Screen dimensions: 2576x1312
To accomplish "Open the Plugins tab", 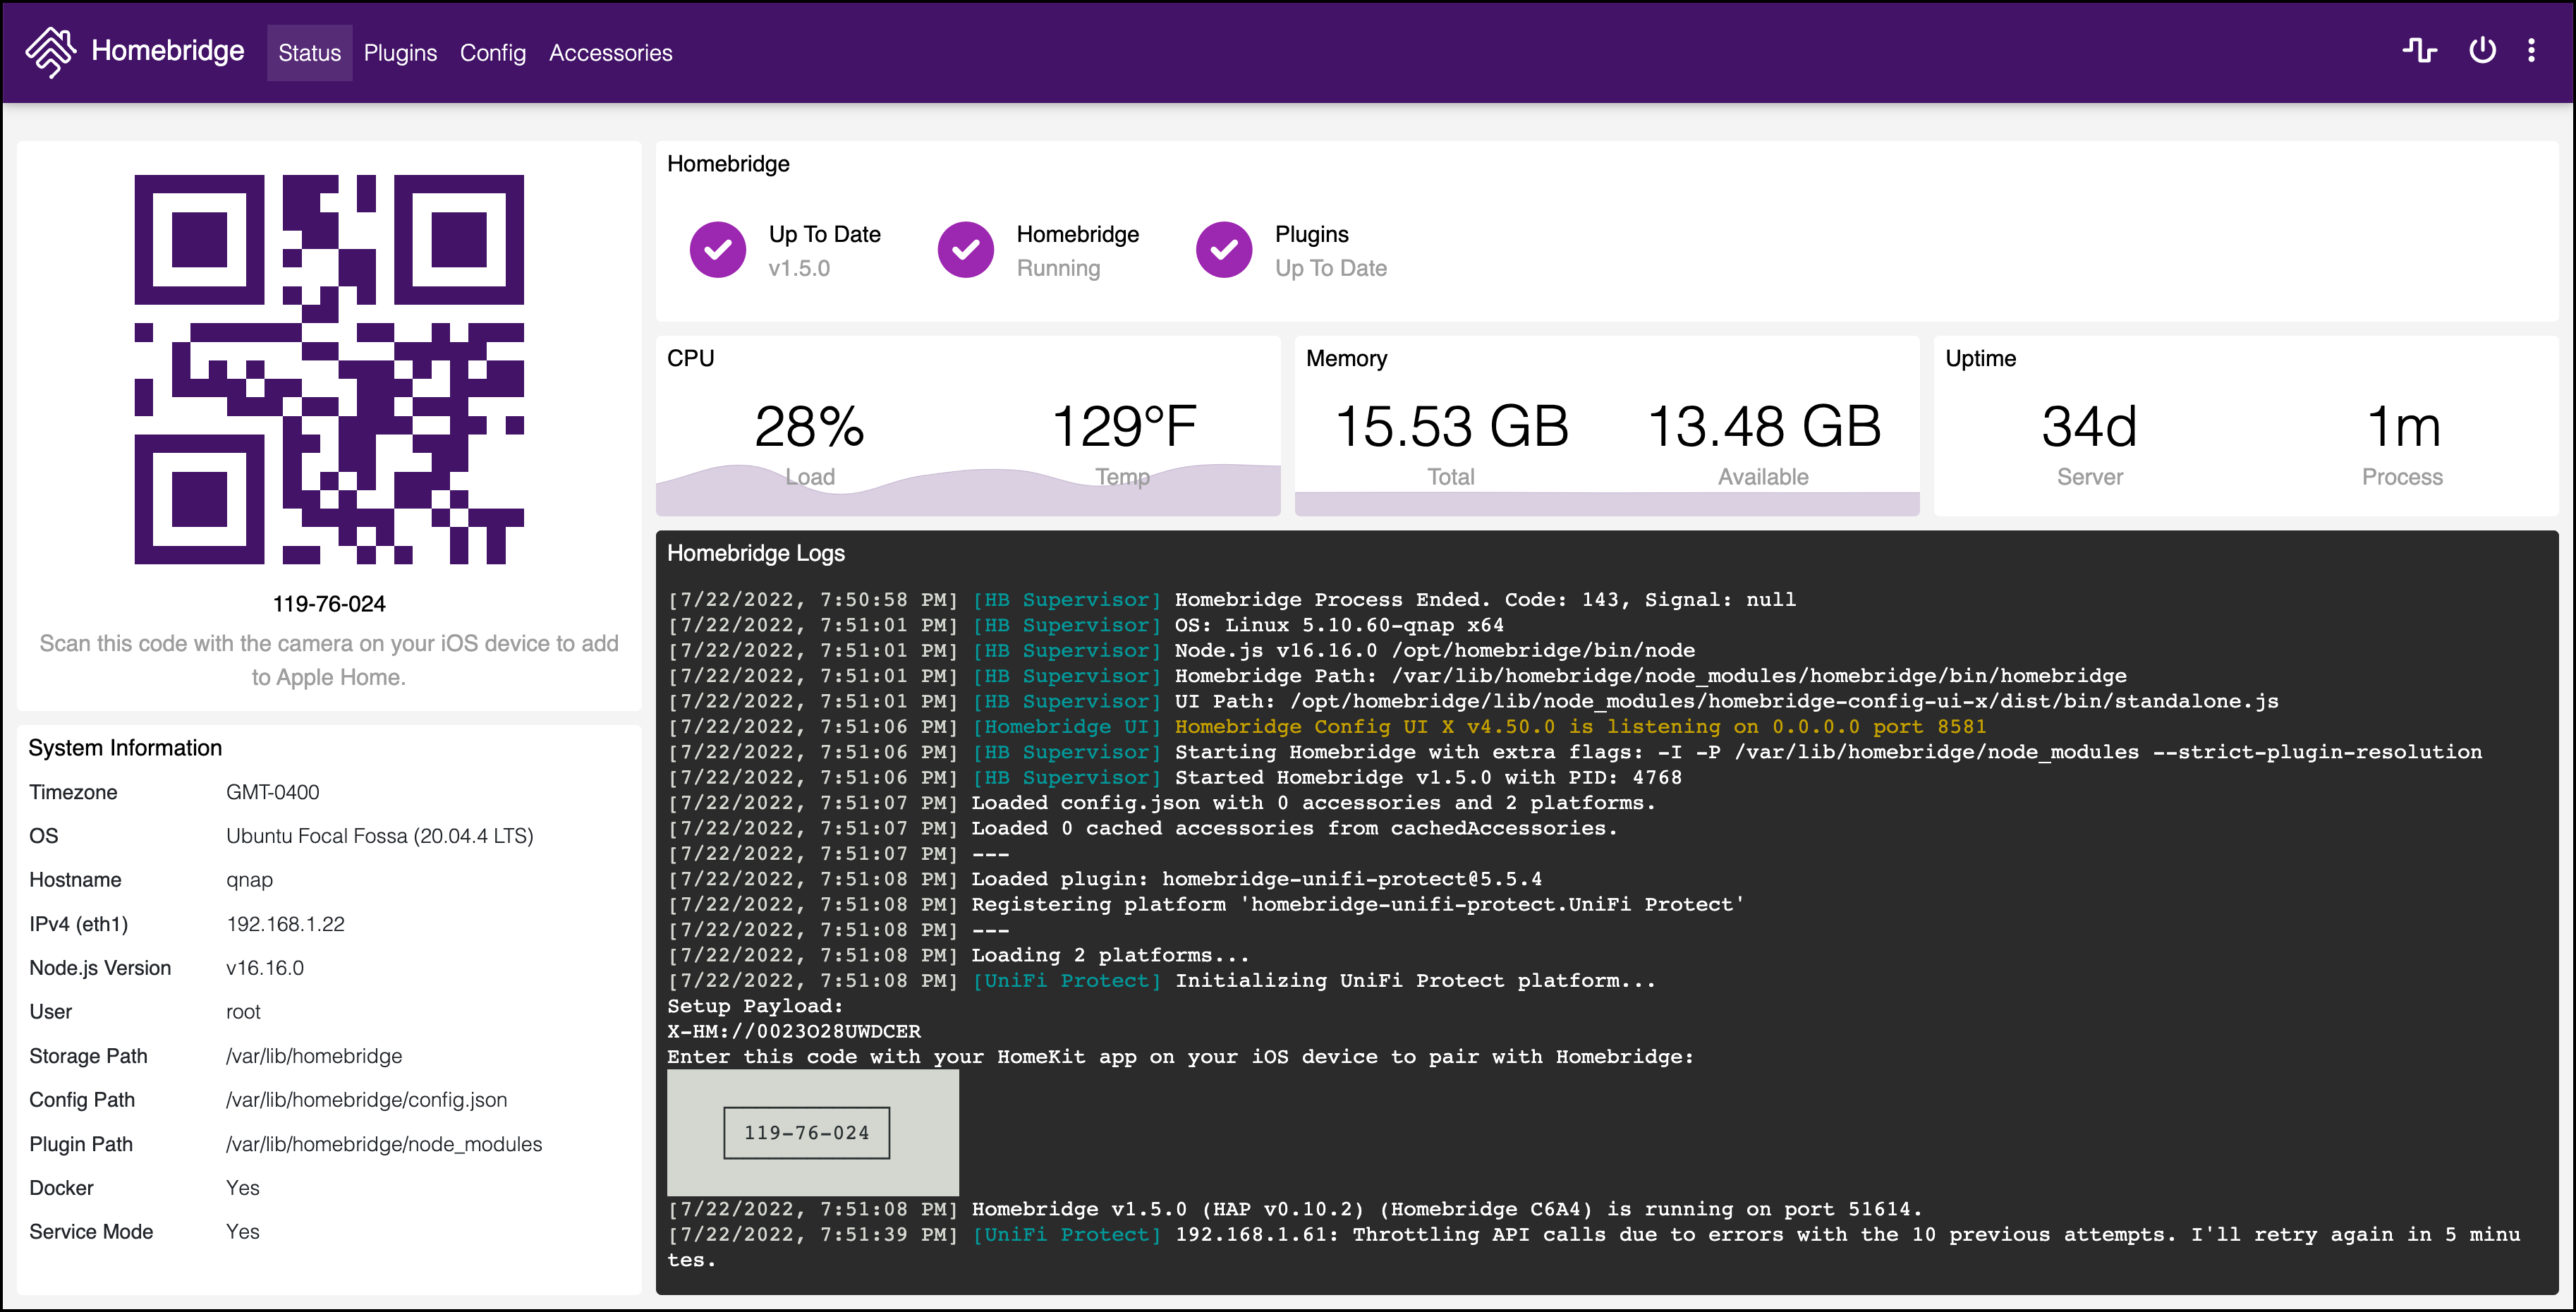I will [x=400, y=52].
